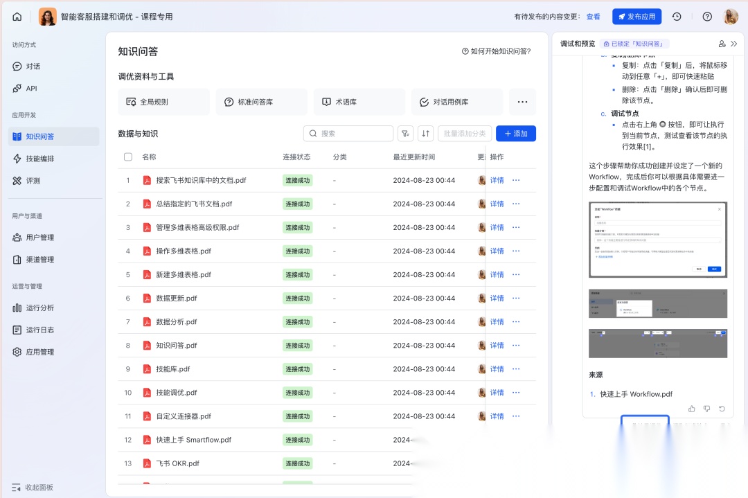Open the help question mark icon
The height and width of the screenshot is (498, 748).
[x=707, y=17]
